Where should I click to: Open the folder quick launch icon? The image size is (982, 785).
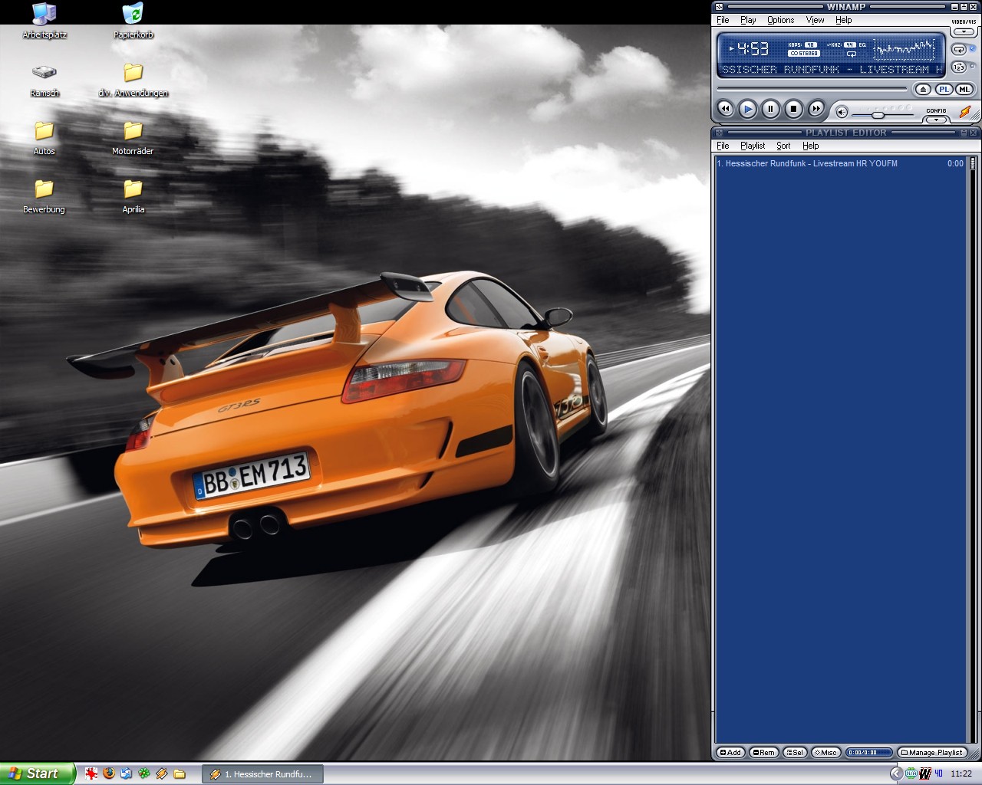180,774
